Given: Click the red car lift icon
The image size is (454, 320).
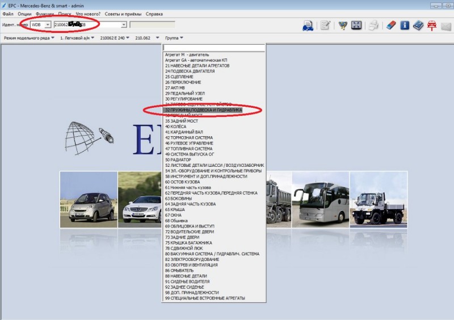Looking at the screenshot, I should pyautogui.click(x=432, y=26).
